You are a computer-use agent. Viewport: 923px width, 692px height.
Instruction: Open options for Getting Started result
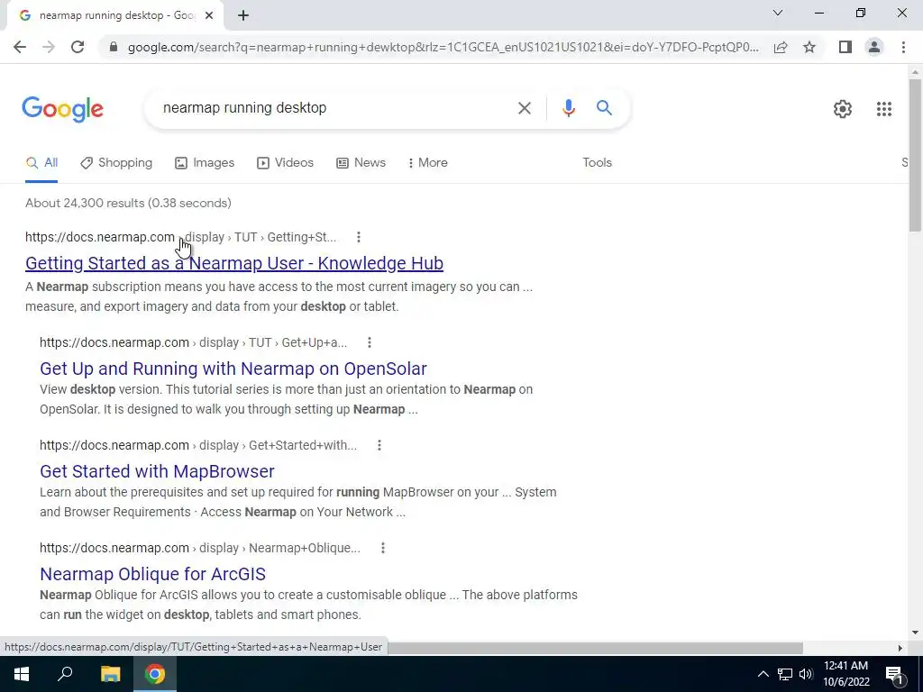[359, 237]
